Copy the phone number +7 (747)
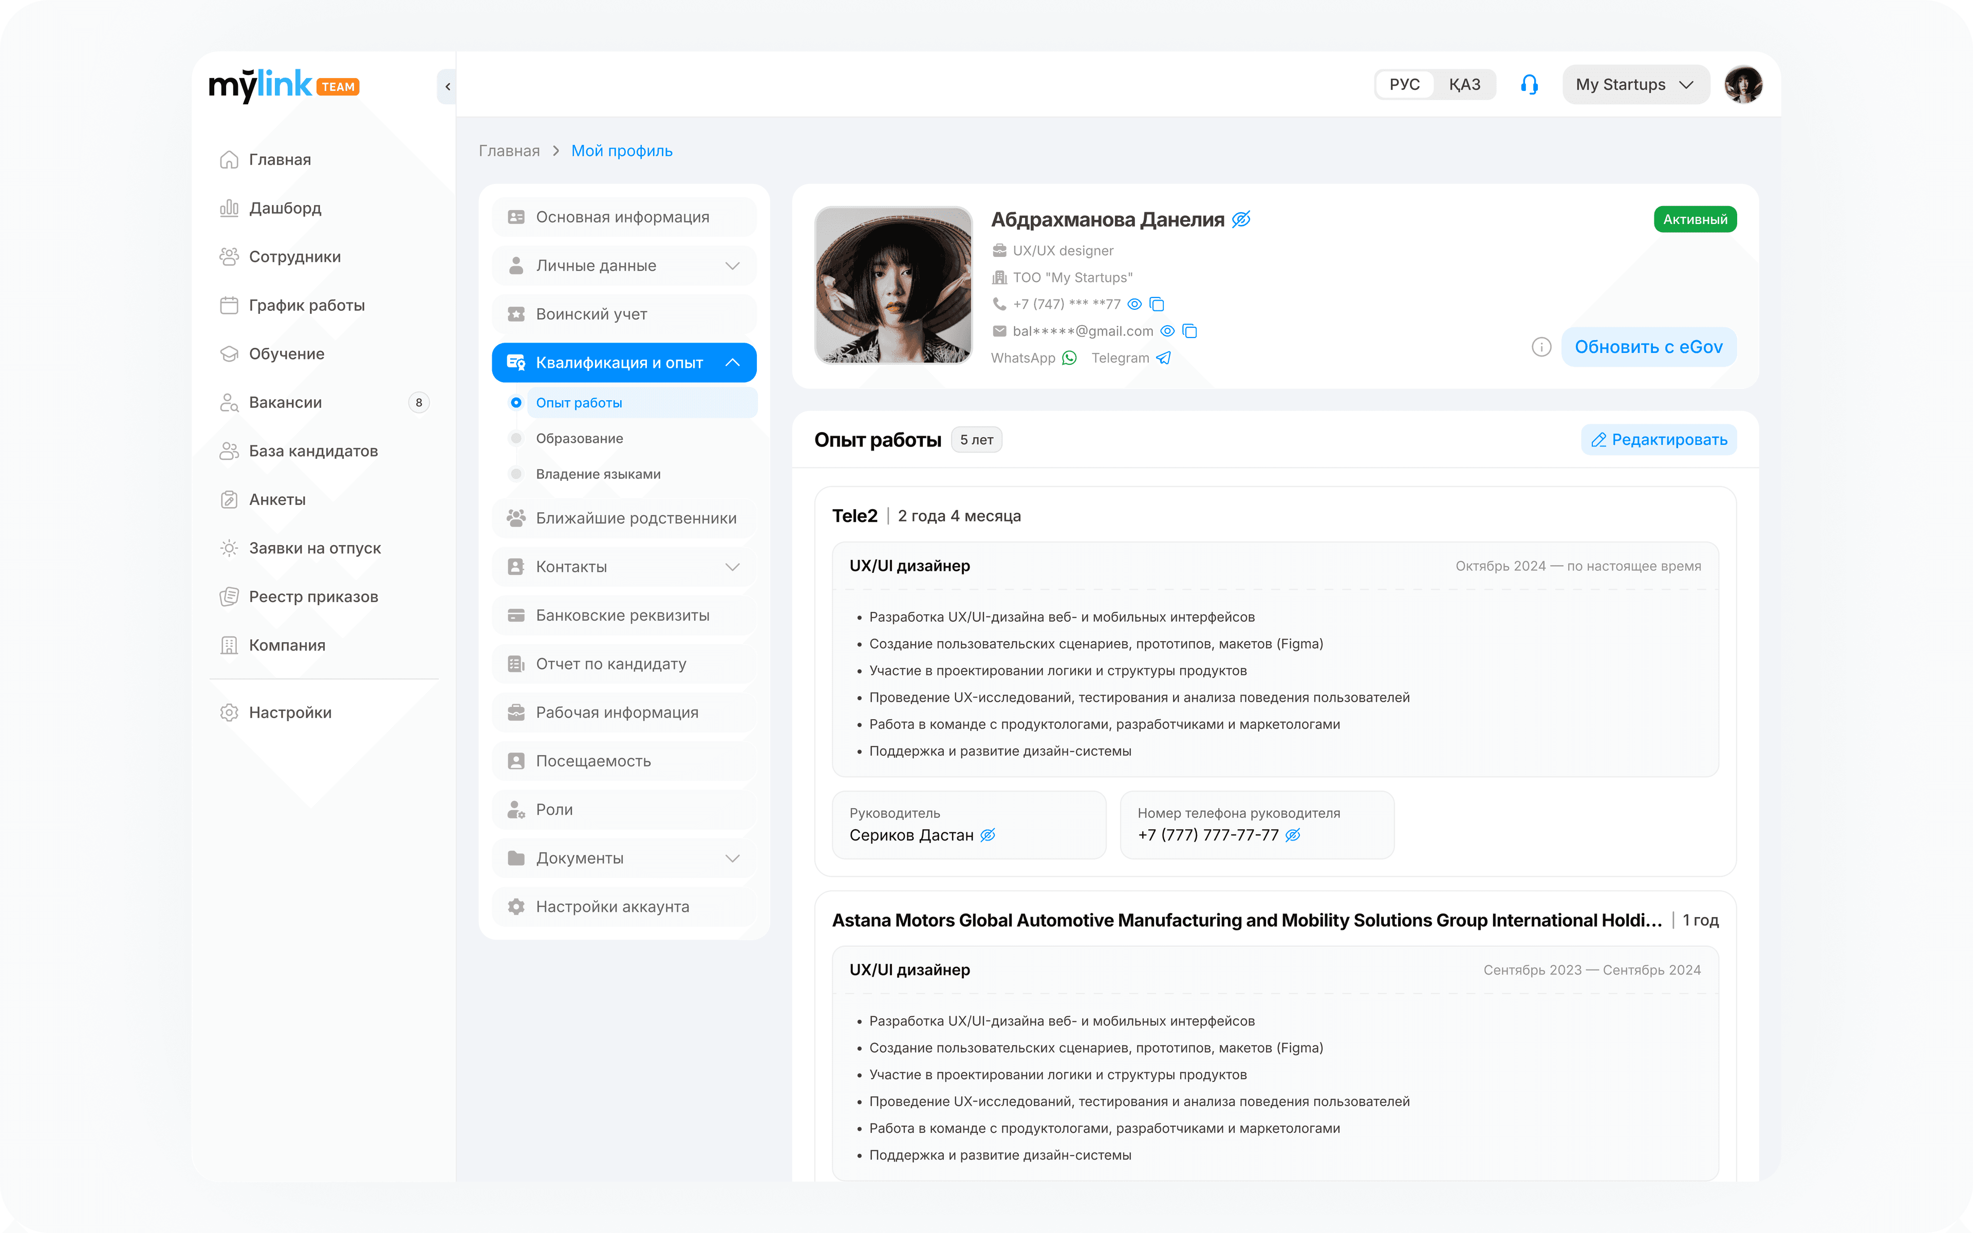The width and height of the screenshot is (1973, 1233). tap(1156, 304)
